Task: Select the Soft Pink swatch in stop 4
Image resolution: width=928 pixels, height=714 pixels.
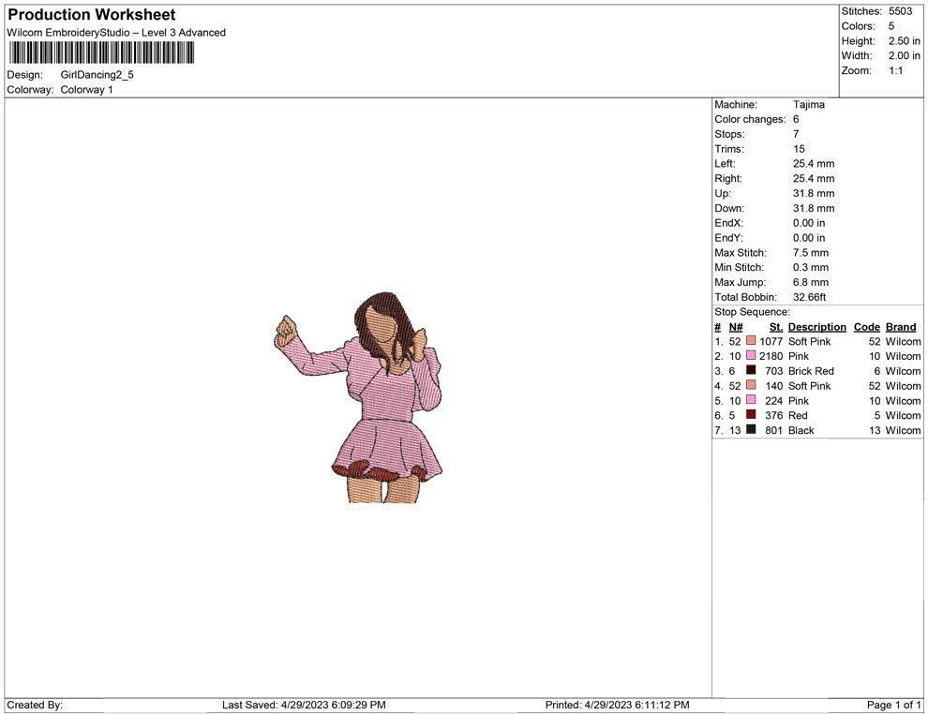Action: (x=751, y=386)
